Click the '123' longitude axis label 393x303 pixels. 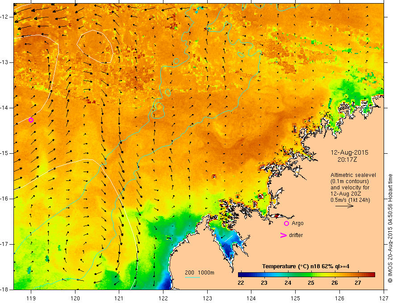pyautogui.click(x=207, y=298)
